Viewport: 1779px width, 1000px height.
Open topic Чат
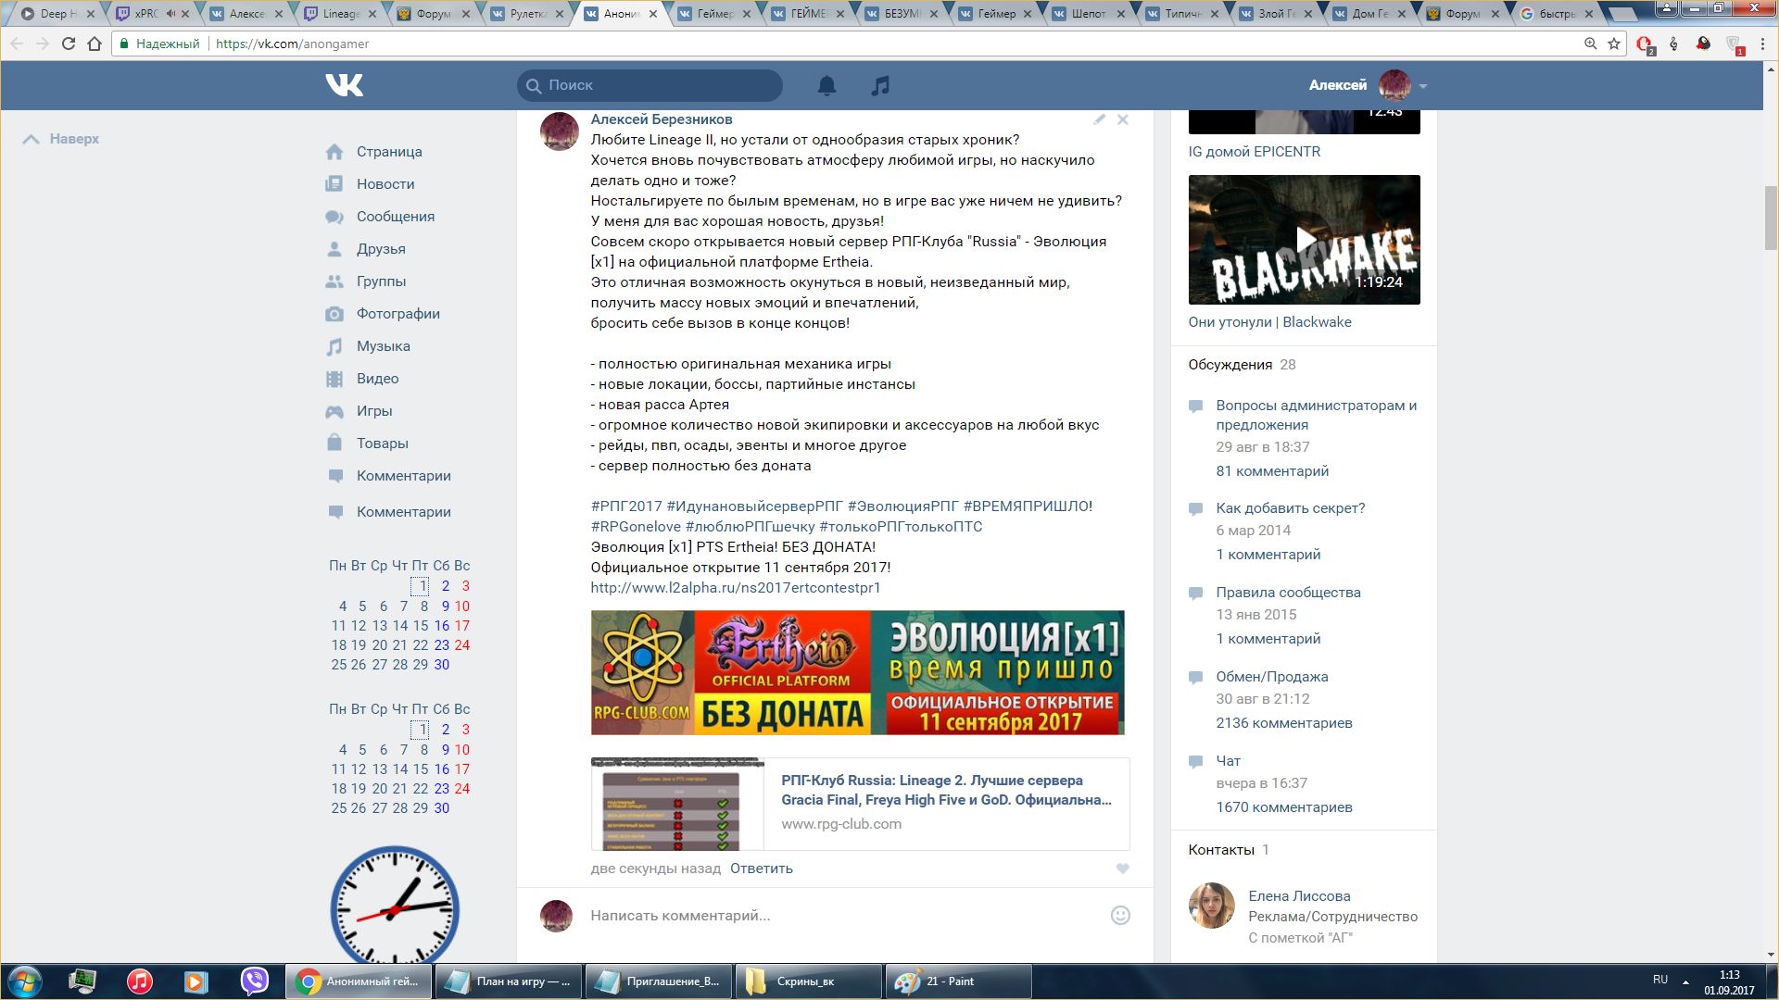tap(1229, 761)
